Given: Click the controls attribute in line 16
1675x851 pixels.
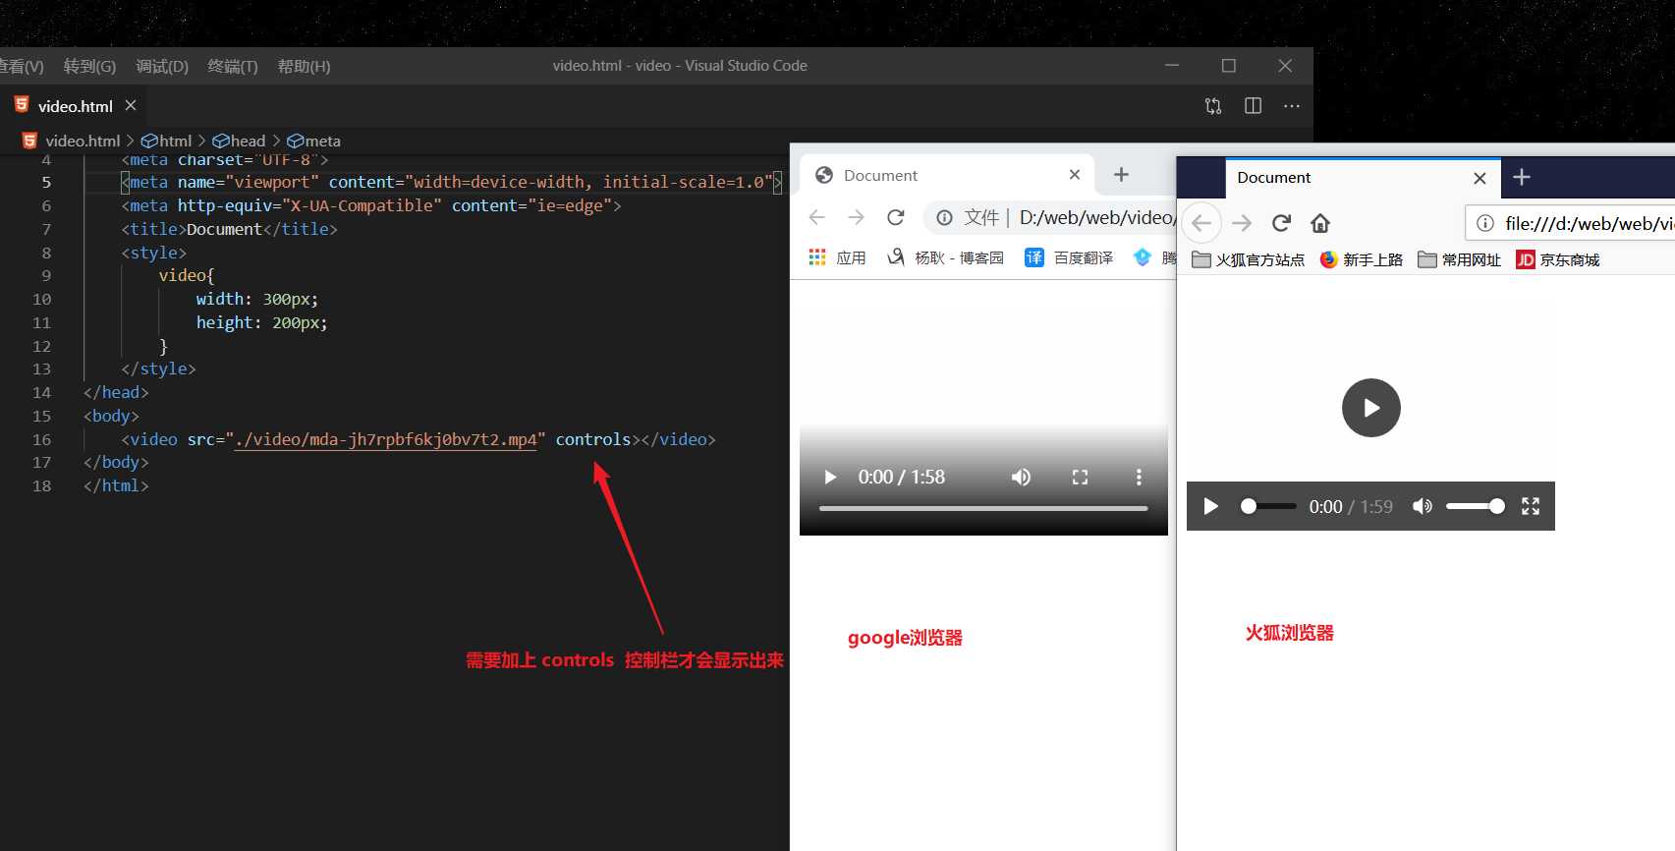Looking at the screenshot, I should pos(593,439).
